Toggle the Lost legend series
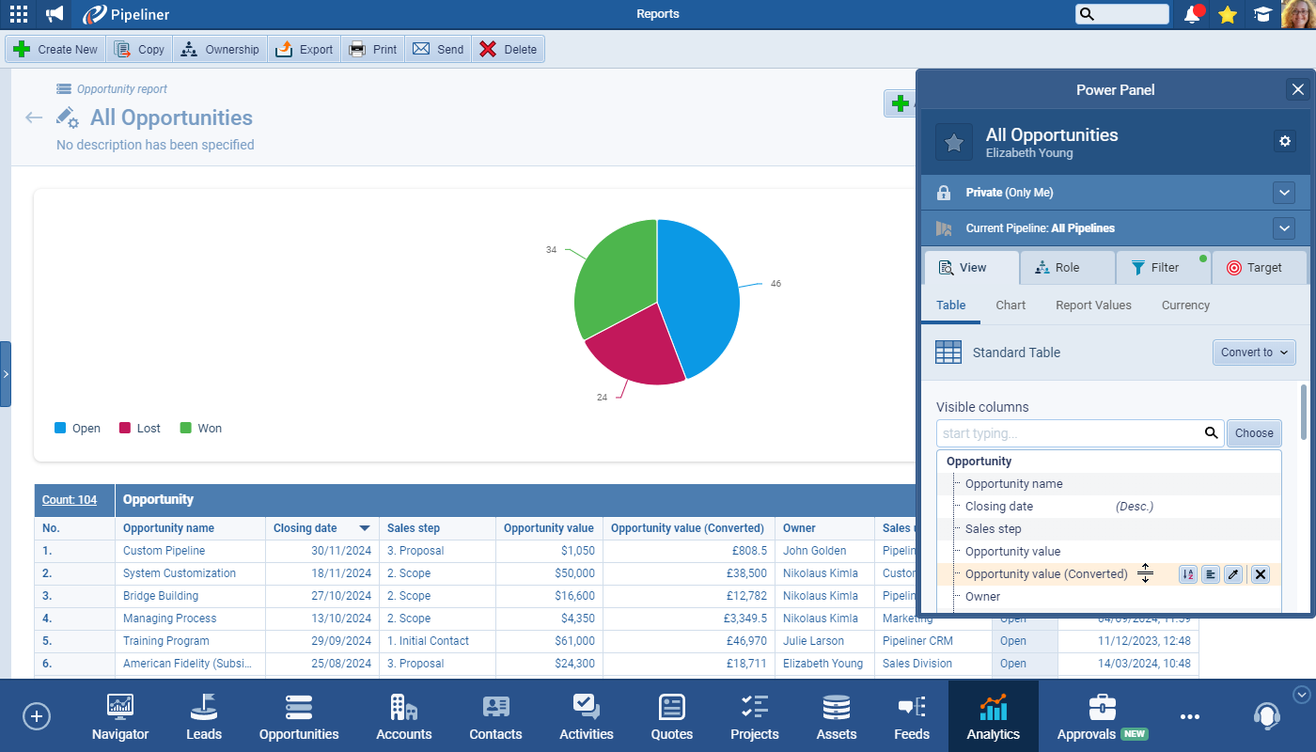The image size is (1316, 752). point(139,428)
